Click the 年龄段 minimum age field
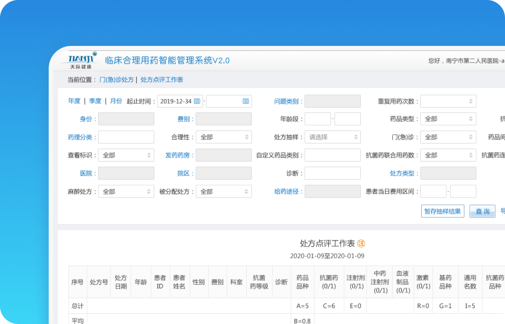 [317, 119]
